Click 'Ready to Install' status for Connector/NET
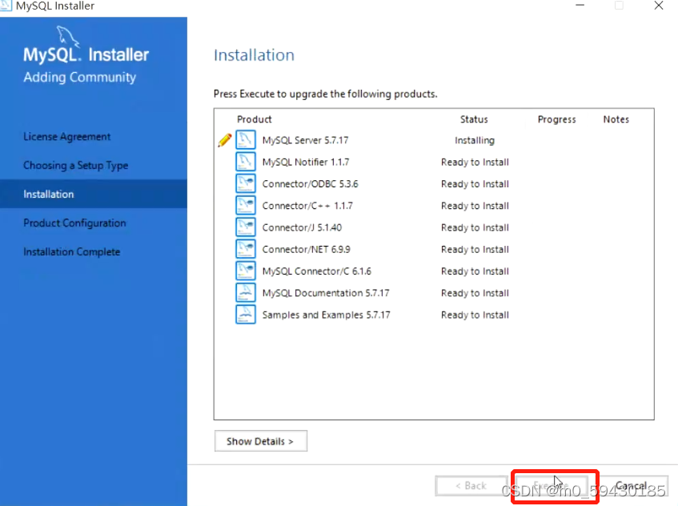This screenshot has width=678, height=506. [x=475, y=250]
